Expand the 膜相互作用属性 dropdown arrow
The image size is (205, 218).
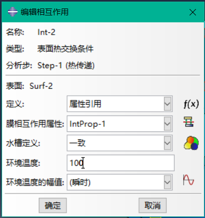pyautogui.click(x=167, y=123)
